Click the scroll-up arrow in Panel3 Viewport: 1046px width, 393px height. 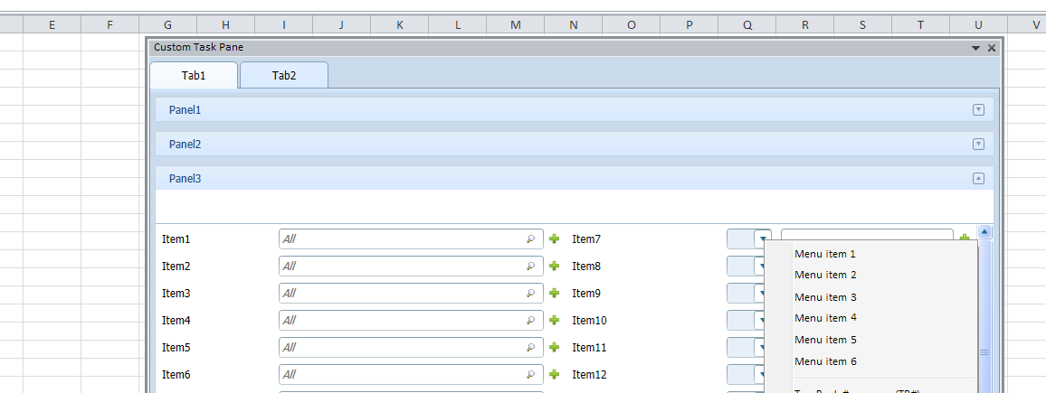(x=984, y=232)
